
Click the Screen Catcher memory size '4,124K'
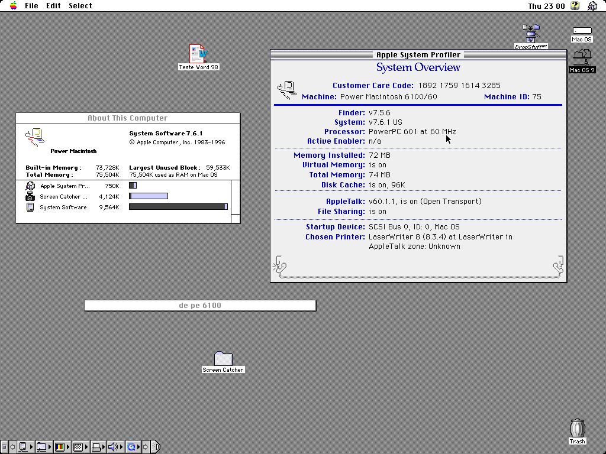(x=109, y=196)
